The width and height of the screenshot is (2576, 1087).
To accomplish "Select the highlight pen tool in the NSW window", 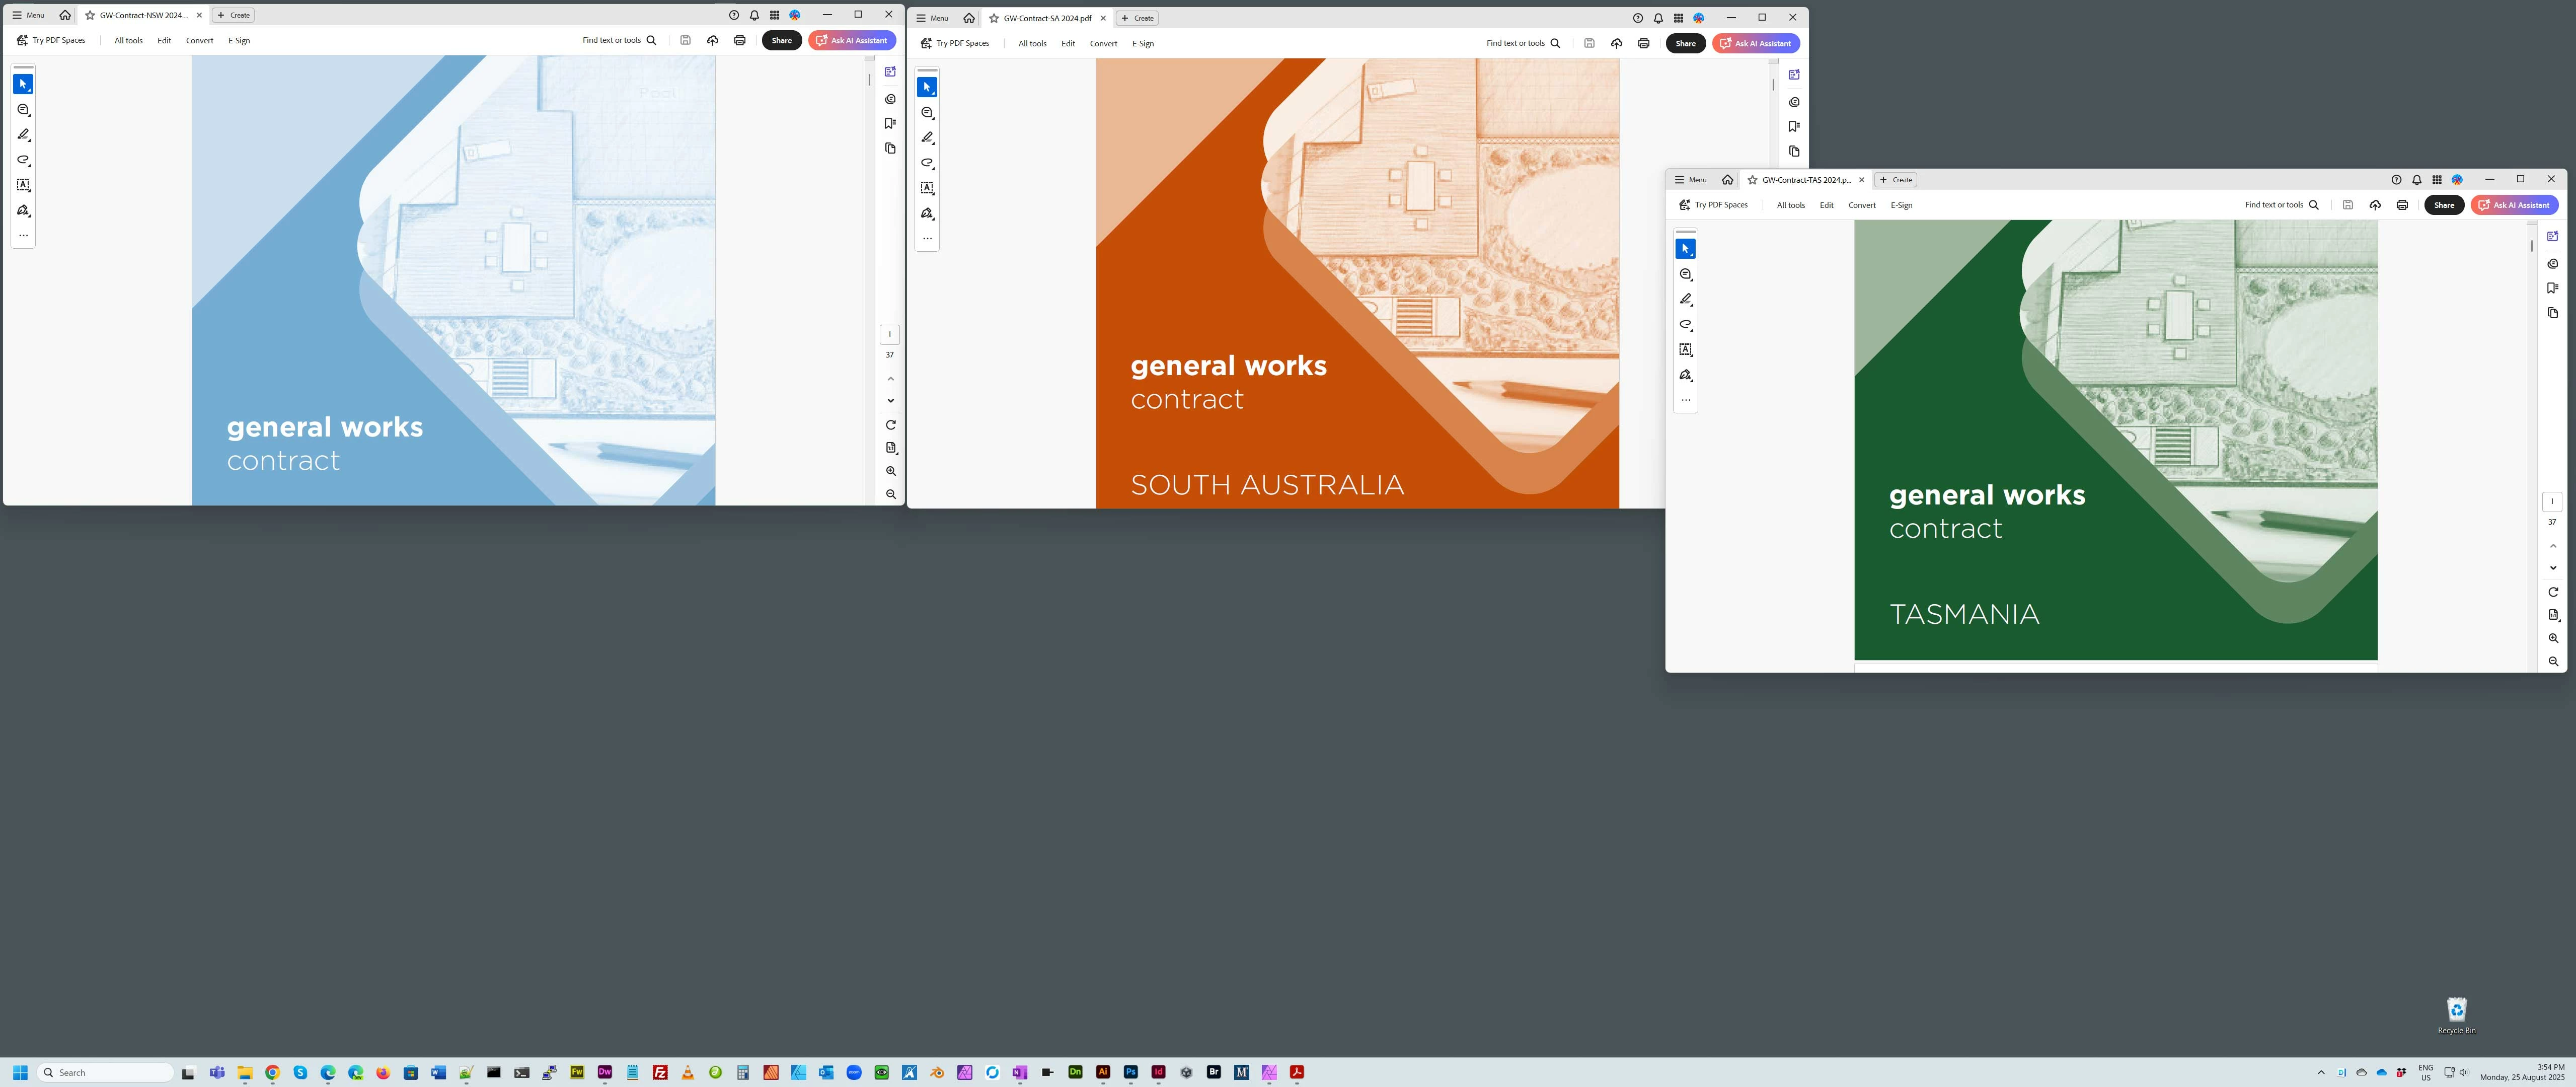I will click(x=23, y=134).
